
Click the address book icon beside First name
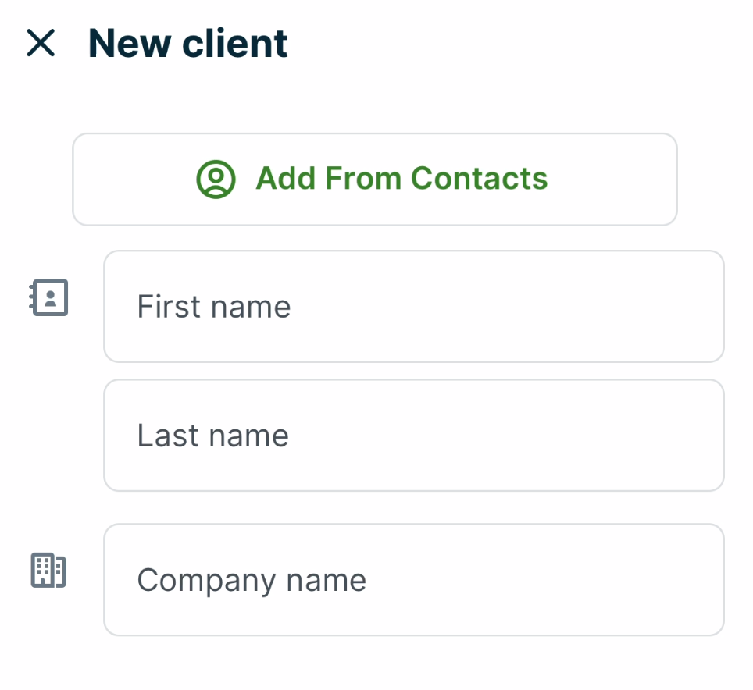pos(49,297)
